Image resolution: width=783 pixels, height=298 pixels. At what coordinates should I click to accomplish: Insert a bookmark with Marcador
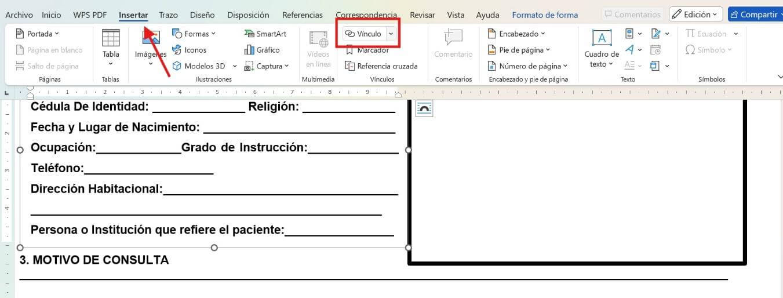pos(367,50)
